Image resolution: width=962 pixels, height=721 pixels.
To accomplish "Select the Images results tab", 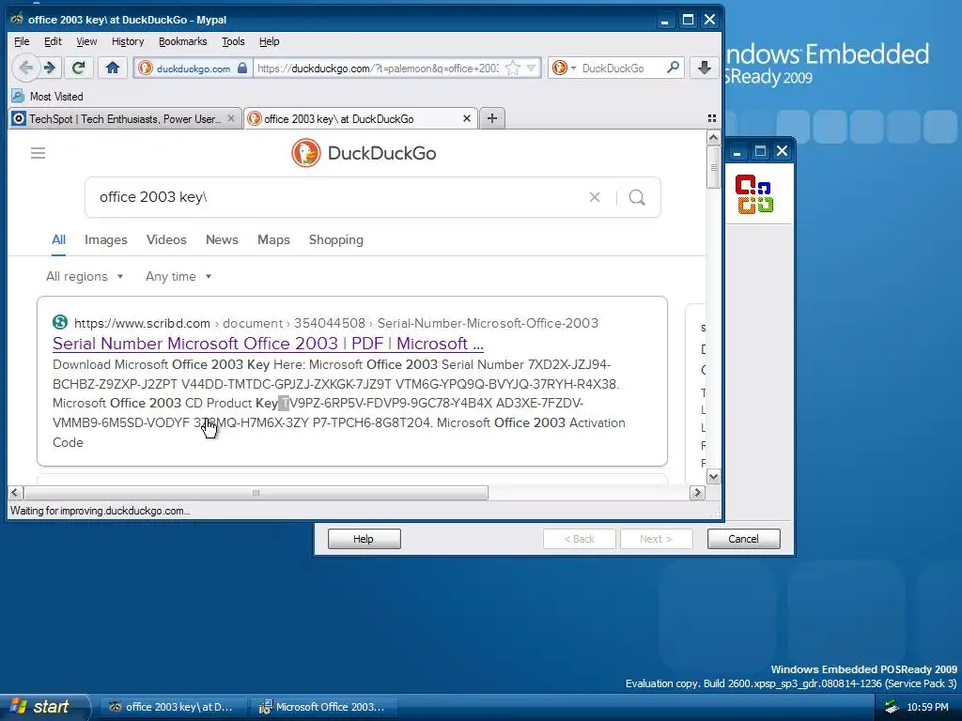I will point(106,239).
